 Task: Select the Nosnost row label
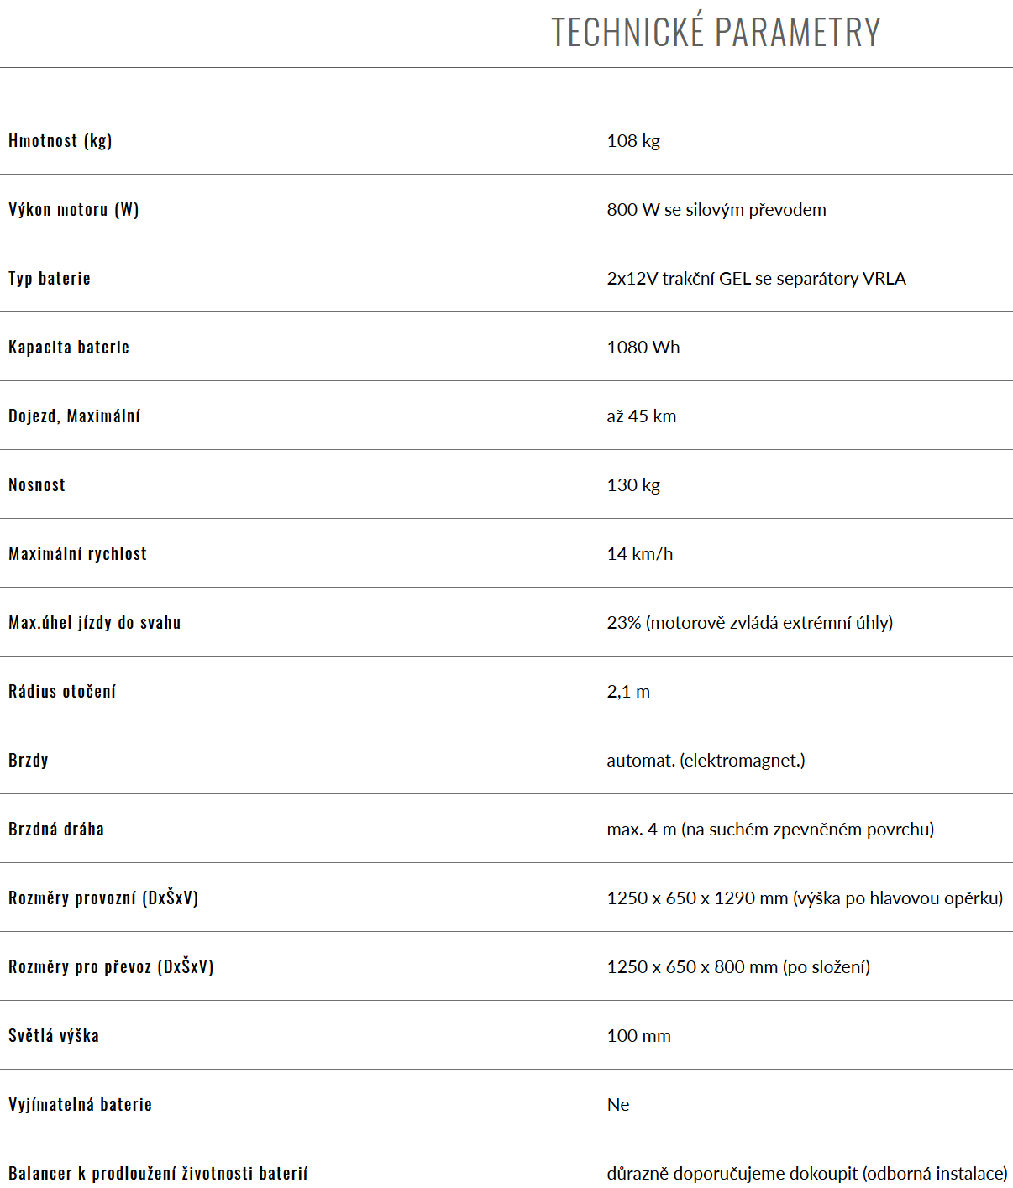point(37,484)
